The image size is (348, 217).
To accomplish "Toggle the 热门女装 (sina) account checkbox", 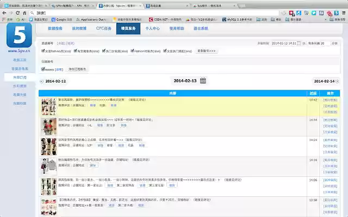I will point(104,50).
